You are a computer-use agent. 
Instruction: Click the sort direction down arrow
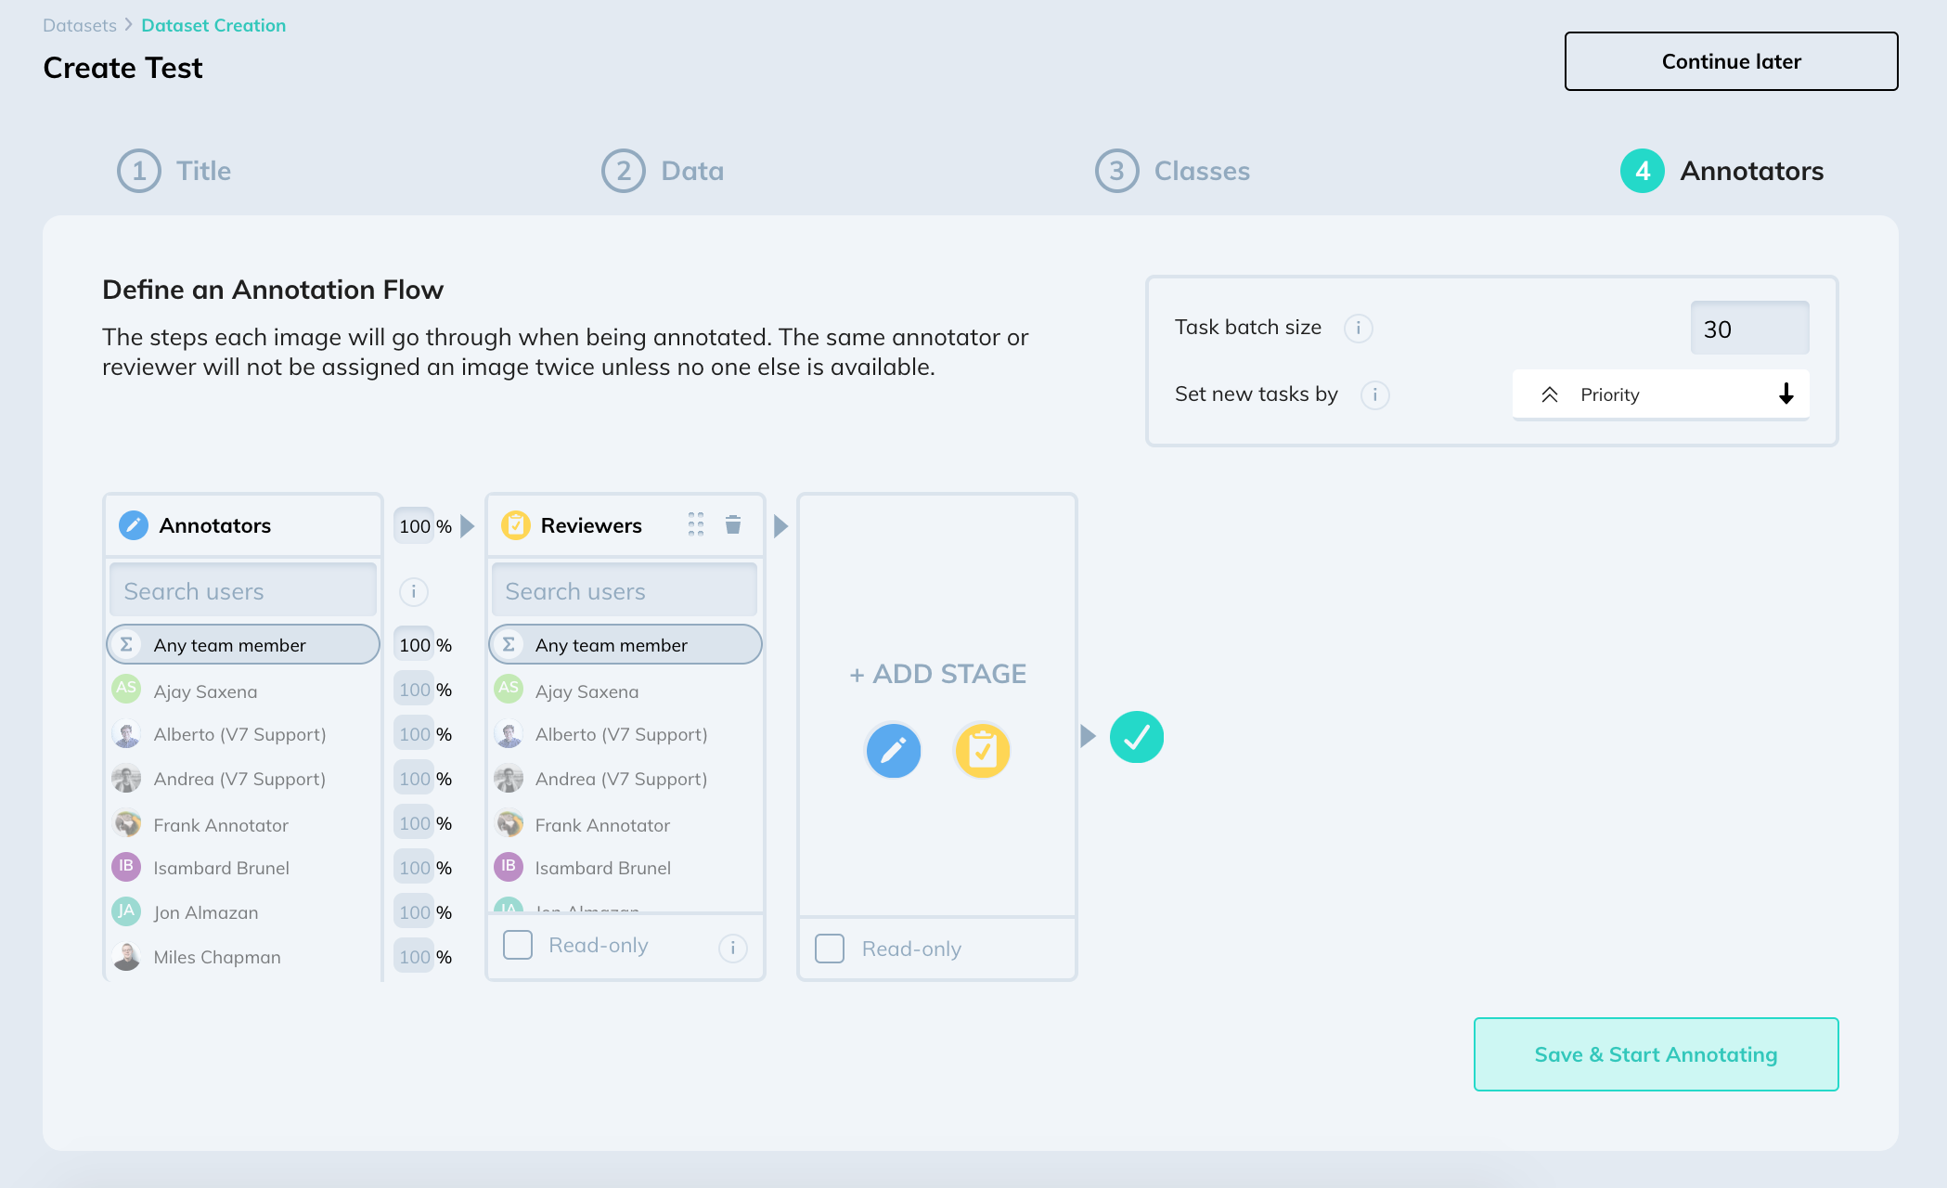[1786, 395]
